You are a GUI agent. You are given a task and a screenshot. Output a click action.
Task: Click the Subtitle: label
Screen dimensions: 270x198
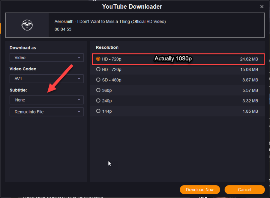pos(18,90)
